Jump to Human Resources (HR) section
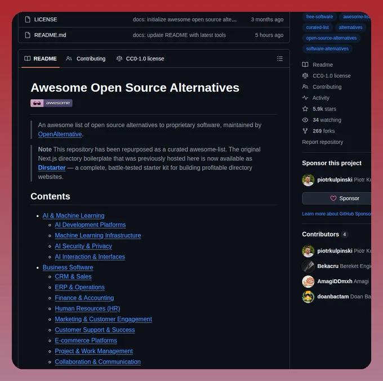Image resolution: width=383 pixels, height=381 pixels. [x=87, y=309]
